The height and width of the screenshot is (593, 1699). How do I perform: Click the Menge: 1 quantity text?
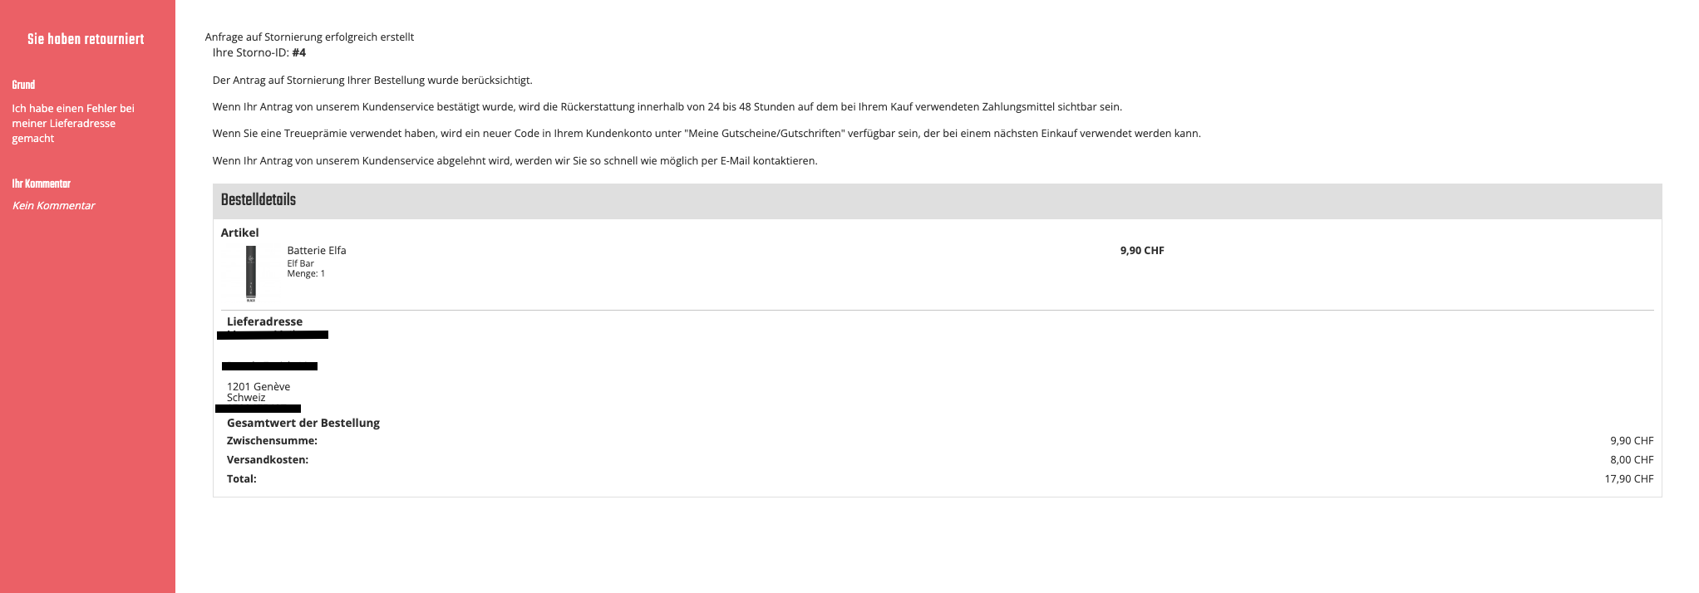click(306, 273)
